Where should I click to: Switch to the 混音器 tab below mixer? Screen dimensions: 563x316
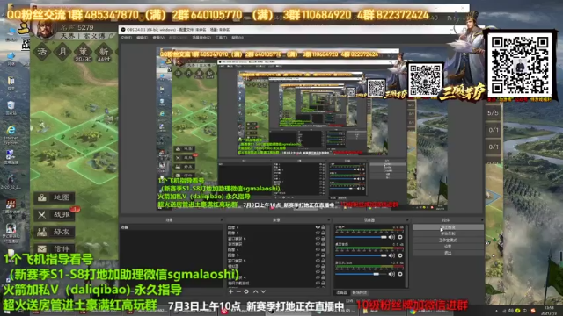pos(341,292)
